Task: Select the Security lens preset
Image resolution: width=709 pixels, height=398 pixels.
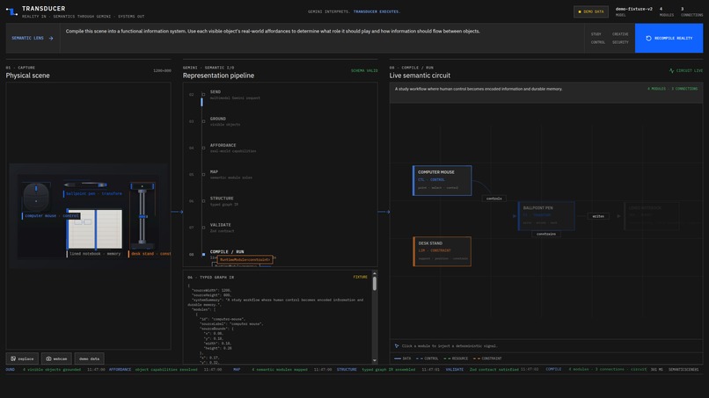Action: click(x=620, y=42)
